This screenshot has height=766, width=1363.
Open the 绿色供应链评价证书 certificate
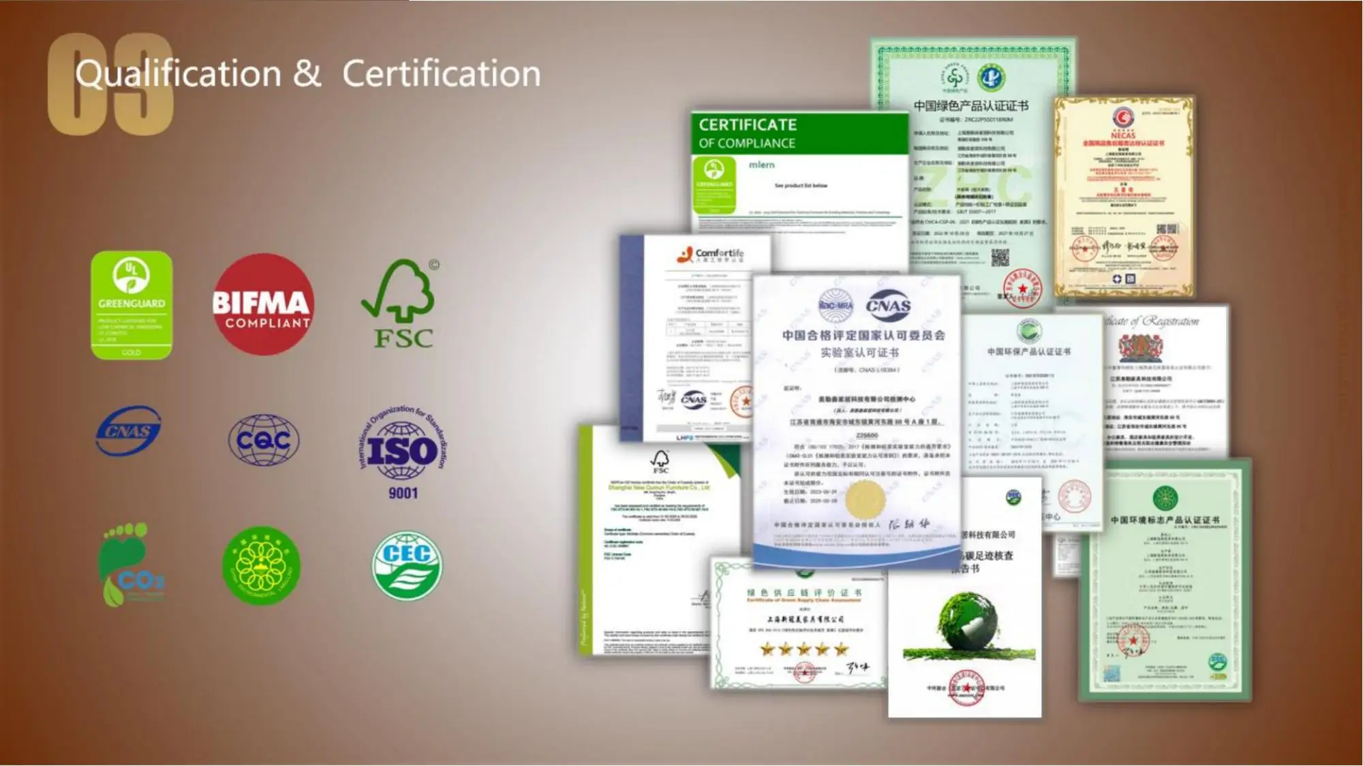tap(799, 625)
